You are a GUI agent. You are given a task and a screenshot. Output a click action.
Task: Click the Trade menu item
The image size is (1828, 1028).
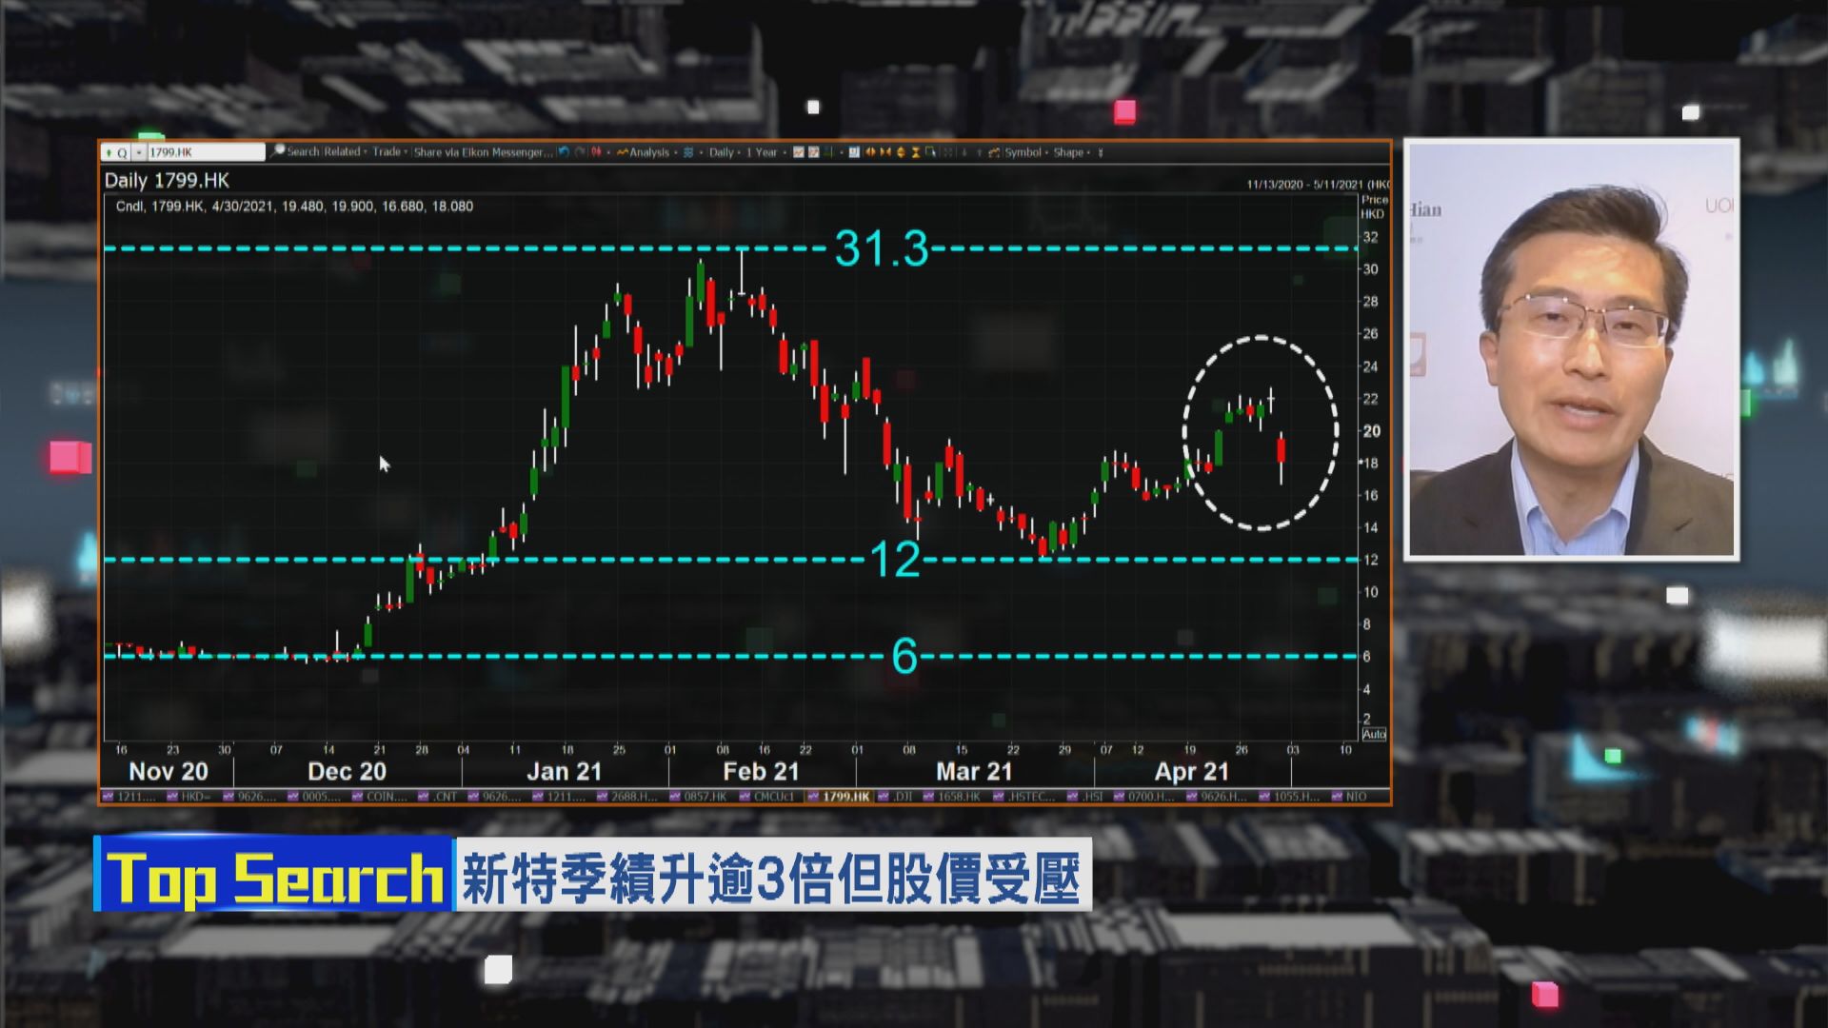(388, 152)
